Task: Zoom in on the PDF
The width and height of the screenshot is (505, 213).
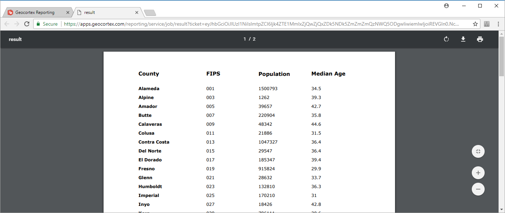Action: (x=478, y=173)
